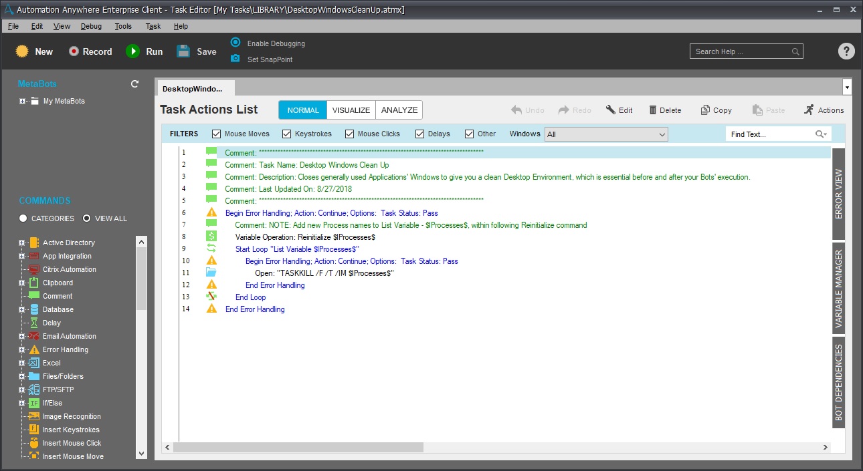
Task: Open the Tools menu
Action: point(123,26)
